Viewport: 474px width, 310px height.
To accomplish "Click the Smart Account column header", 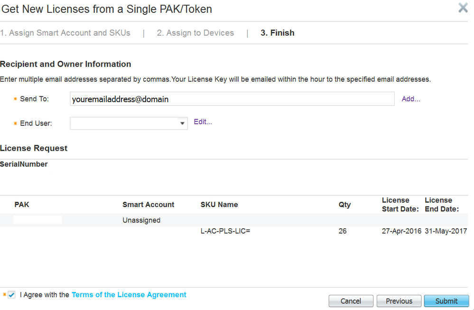I will click(x=148, y=205).
